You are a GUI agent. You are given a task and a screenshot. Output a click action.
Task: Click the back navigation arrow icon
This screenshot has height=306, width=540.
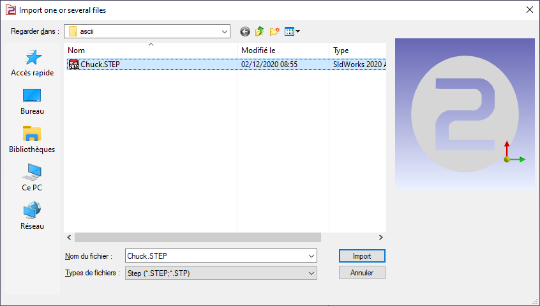point(245,31)
